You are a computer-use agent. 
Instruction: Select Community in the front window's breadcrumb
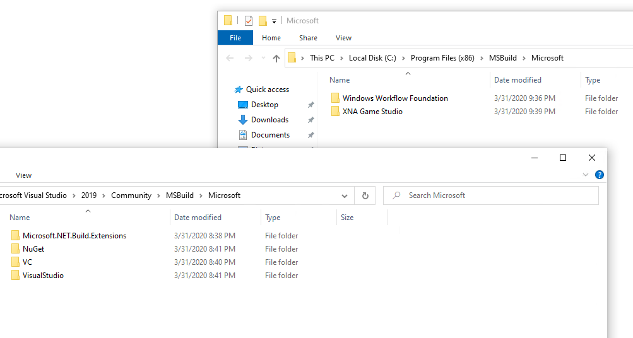click(131, 195)
